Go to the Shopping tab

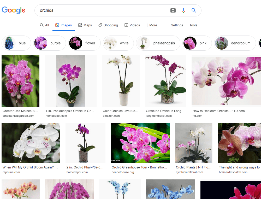pos(108,25)
